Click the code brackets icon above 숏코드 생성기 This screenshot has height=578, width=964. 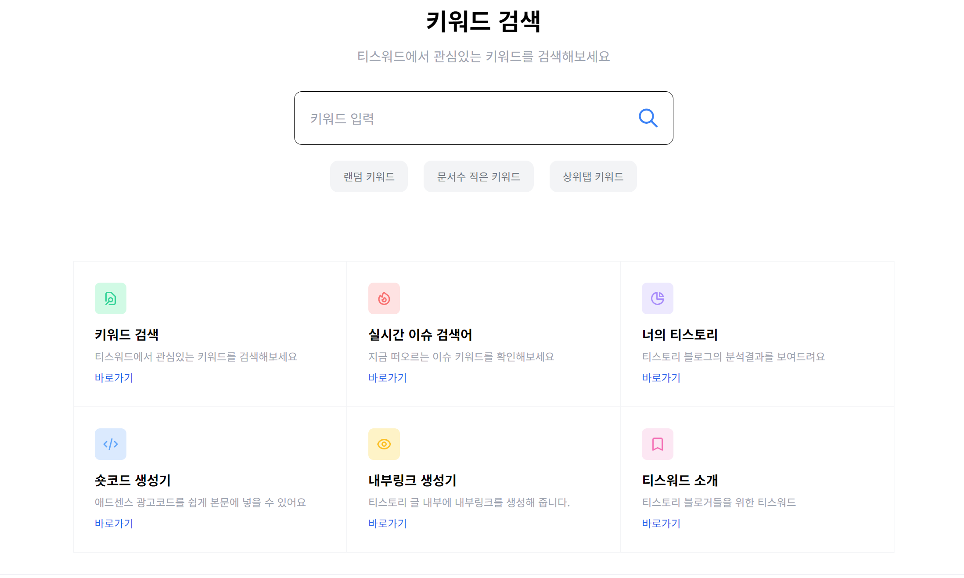110,444
